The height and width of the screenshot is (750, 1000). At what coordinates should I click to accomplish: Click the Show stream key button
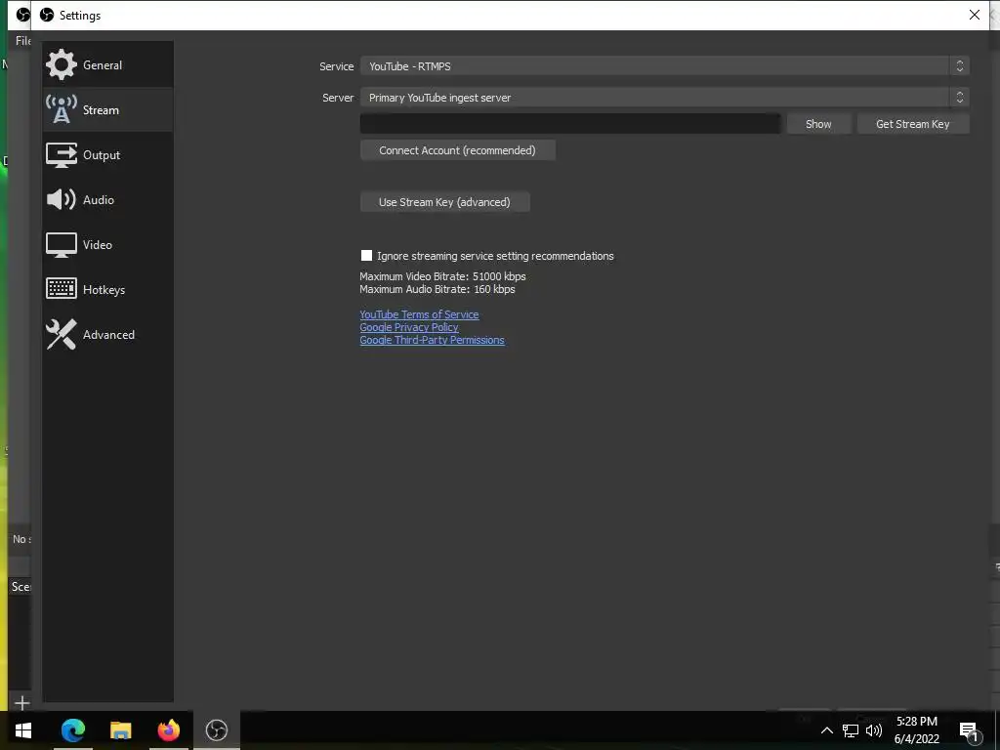[818, 124]
